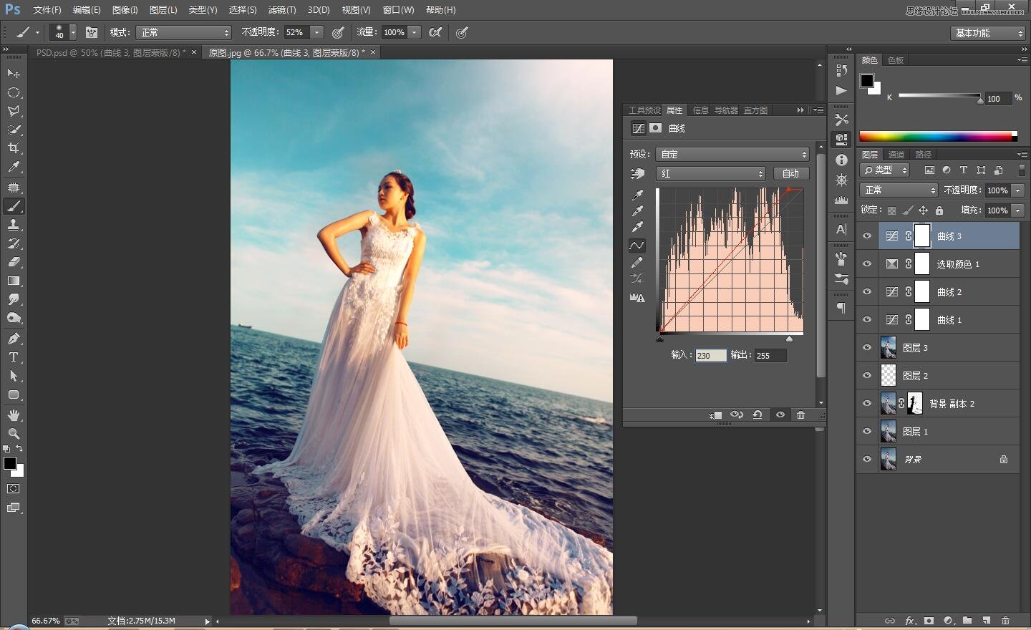
Task: Select the Zoom tool
Action: coord(14,434)
